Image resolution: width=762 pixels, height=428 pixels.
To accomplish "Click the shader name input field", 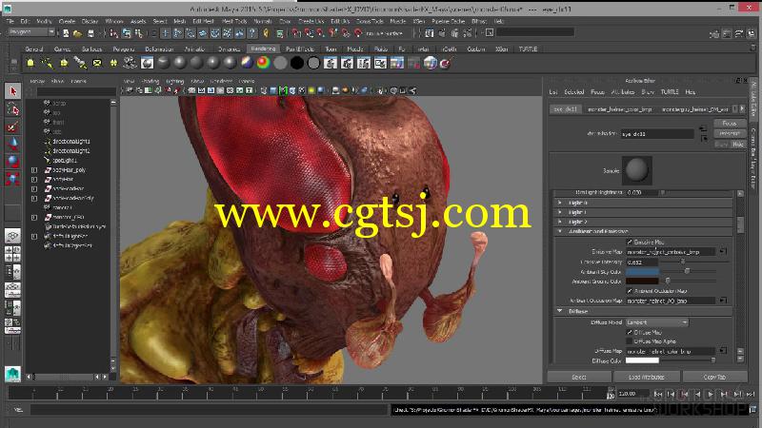I will 657,134.
